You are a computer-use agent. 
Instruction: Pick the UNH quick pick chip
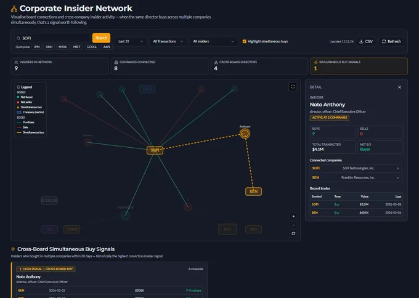(49, 47)
